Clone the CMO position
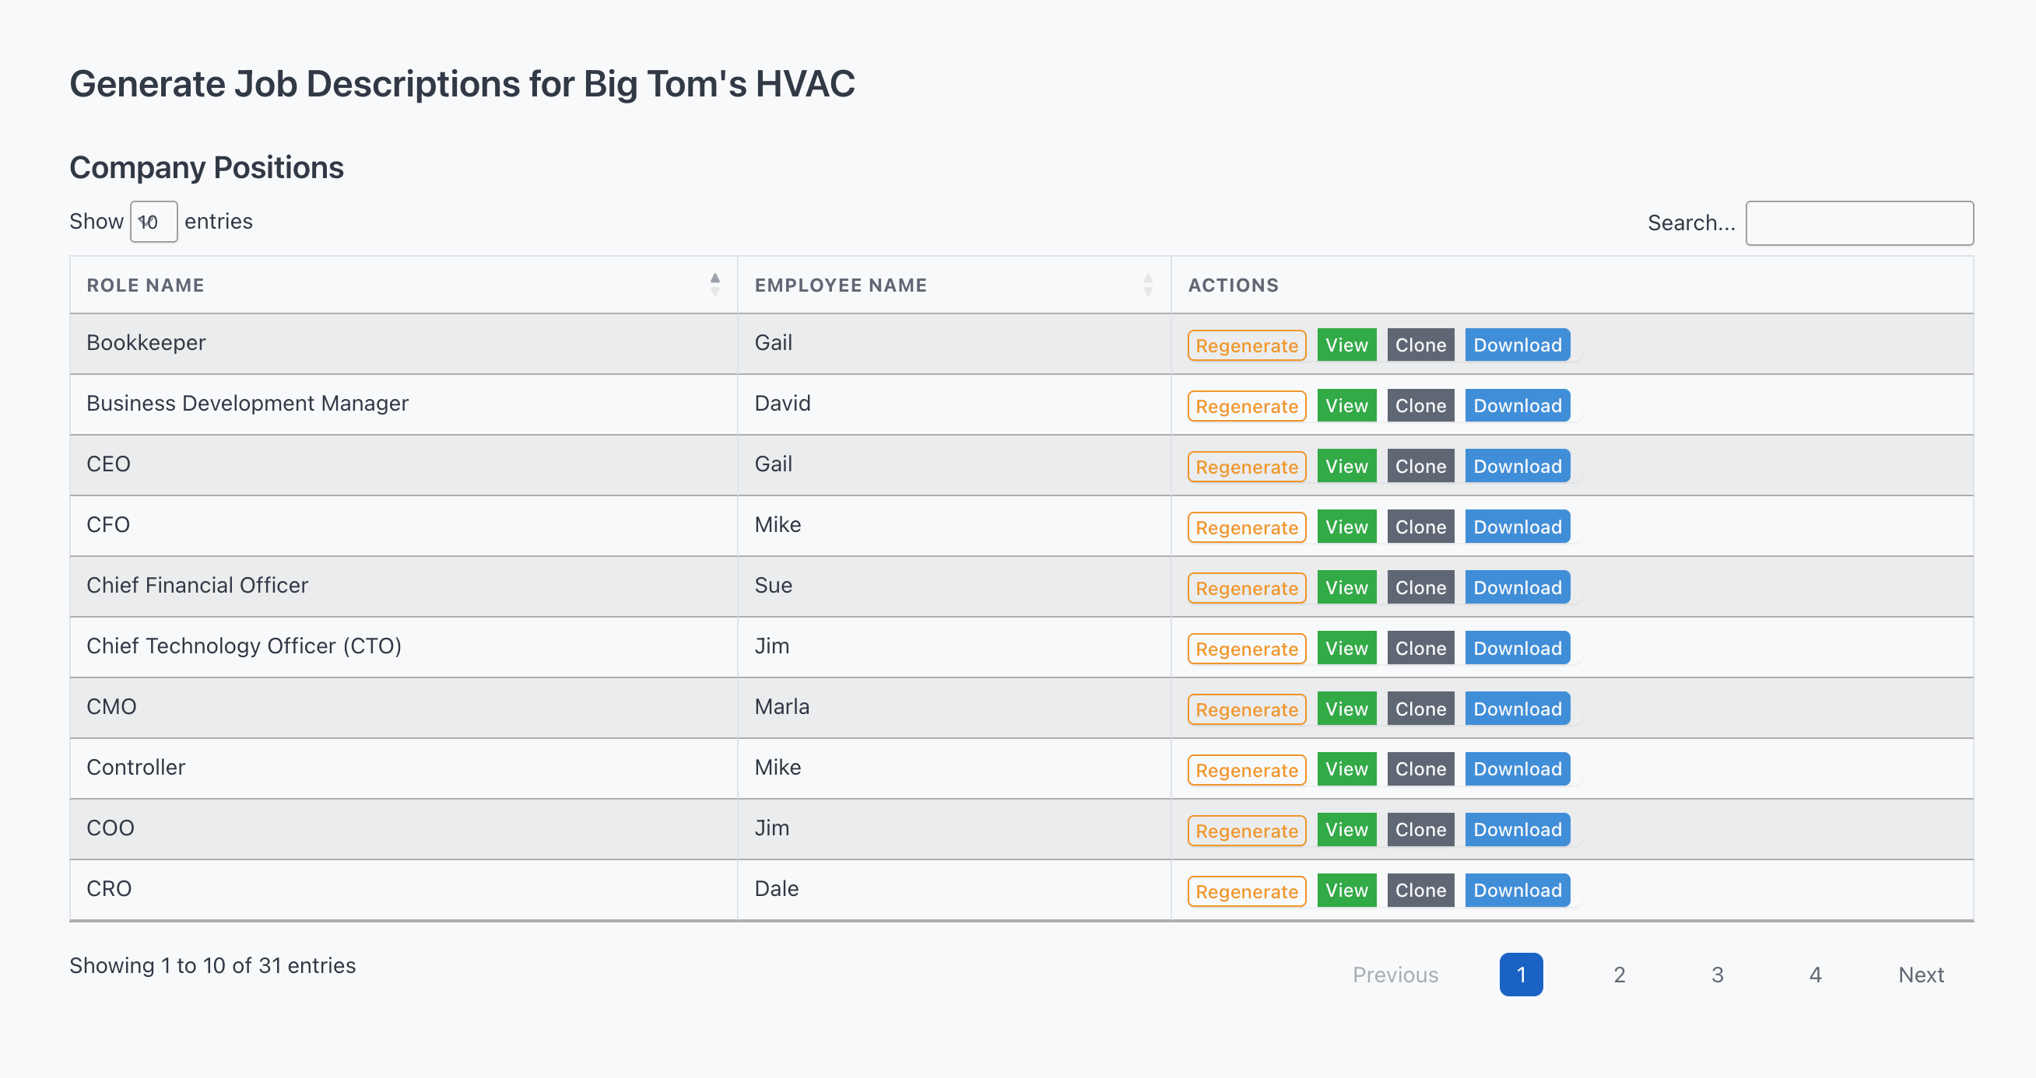The image size is (2036, 1078). tap(1420, 709)
